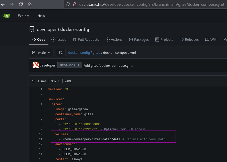Select line number 8
The width and height of the screenshot is (227, 162).
[x=41, y=124]
